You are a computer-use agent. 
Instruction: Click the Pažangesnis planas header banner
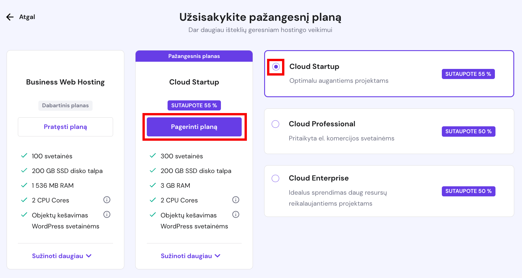194,56
